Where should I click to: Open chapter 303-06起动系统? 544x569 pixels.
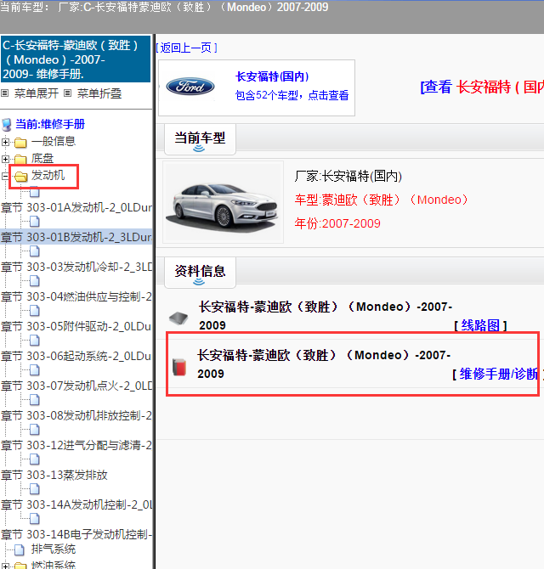tap(76, 357)
